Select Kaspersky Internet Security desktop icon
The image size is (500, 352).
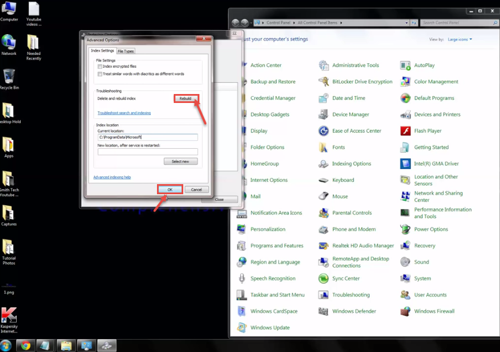click(x=9, y=320)
